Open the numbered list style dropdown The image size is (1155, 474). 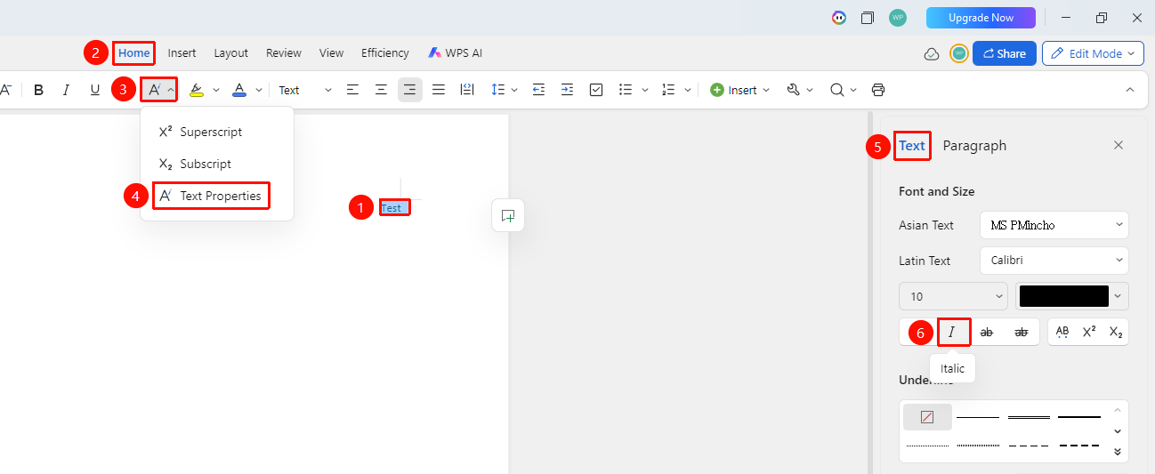pyautogui.click(x=690, y=90)
